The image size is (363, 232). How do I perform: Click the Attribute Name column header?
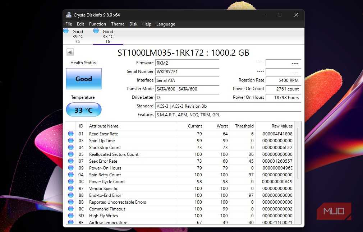pos(132,126)
